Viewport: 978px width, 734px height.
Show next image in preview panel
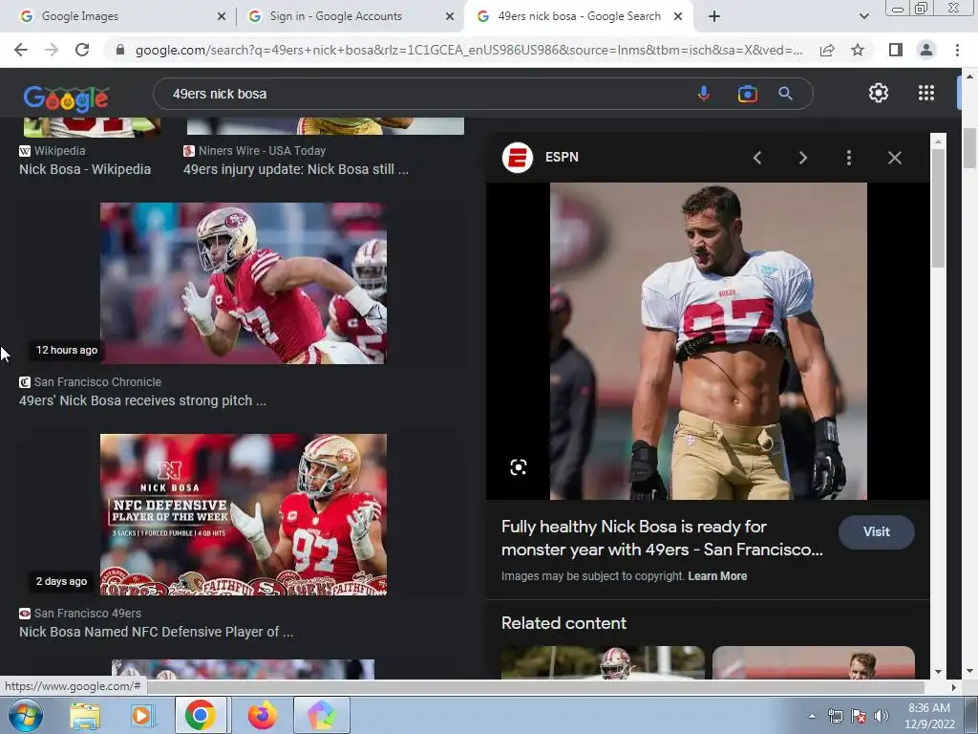coord(803,158)
